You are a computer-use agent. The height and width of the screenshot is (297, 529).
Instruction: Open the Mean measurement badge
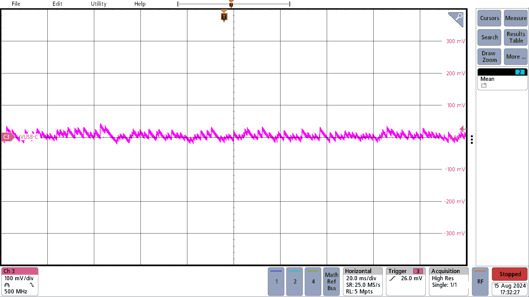click(x=503, y=79)
